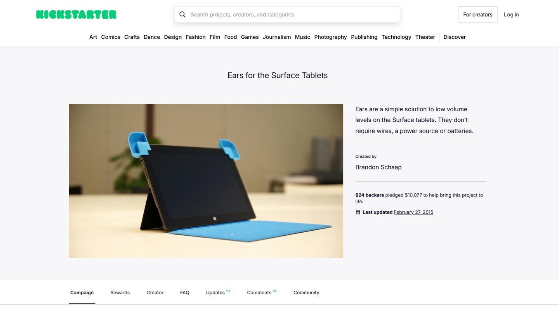Click the calendar icon beside Last updated
The image size is (559, 314).
[358, 212]
